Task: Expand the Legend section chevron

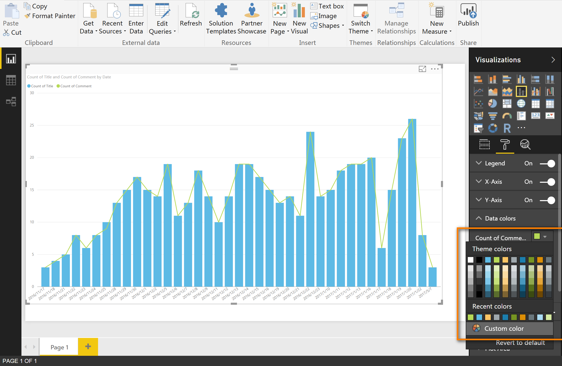Action: (479, 163)
